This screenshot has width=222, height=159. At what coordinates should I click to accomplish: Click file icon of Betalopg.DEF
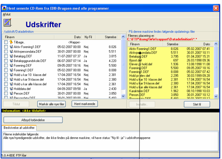11,56
